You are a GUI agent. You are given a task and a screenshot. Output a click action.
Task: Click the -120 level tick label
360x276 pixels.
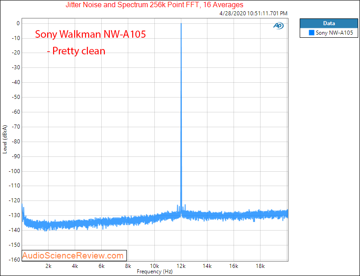tap(14, 200)
